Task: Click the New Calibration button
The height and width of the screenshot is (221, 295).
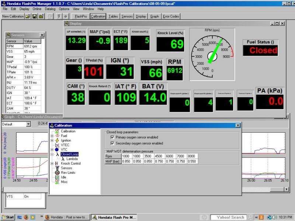Action: pos(13,16)
